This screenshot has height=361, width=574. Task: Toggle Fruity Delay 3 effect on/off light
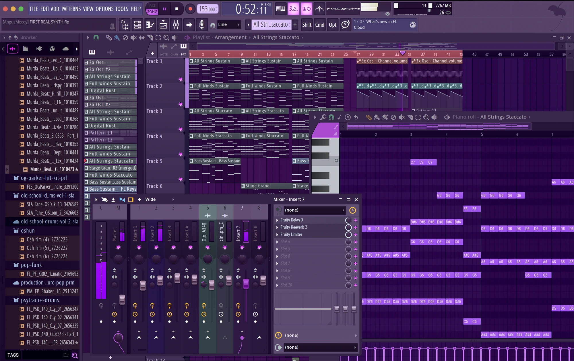click(x=355, y=220)
